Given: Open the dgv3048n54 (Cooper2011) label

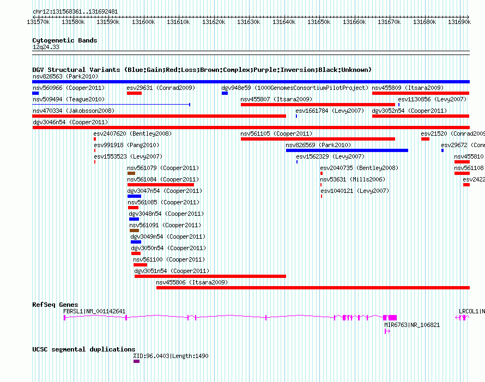Looking at the screenshot, I should pyautogui.click(x=166, y=214).
